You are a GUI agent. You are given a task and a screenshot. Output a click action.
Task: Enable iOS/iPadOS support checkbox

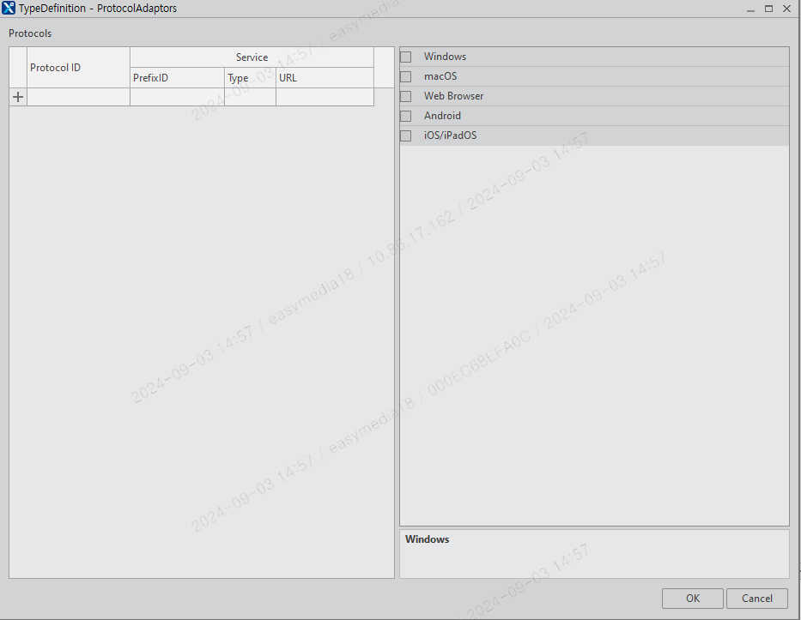pyautogui.click(x=404, y=135)
